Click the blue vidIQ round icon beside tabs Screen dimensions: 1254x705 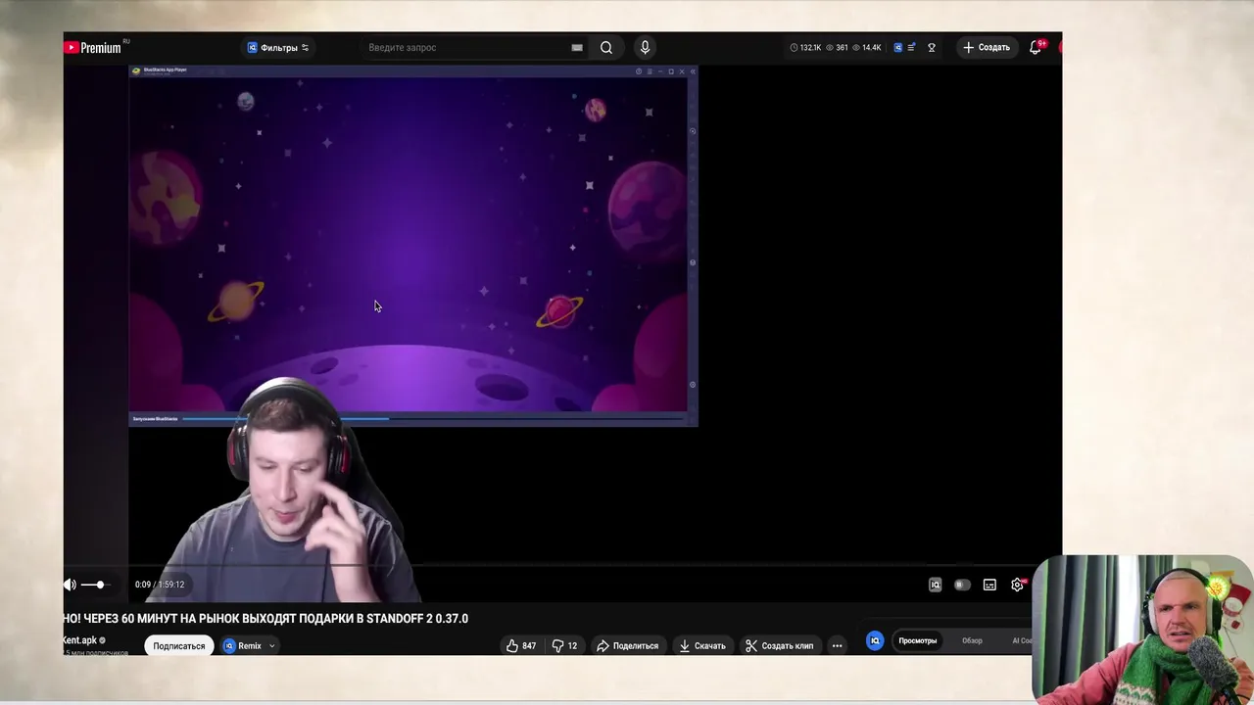tap(875, 640)
